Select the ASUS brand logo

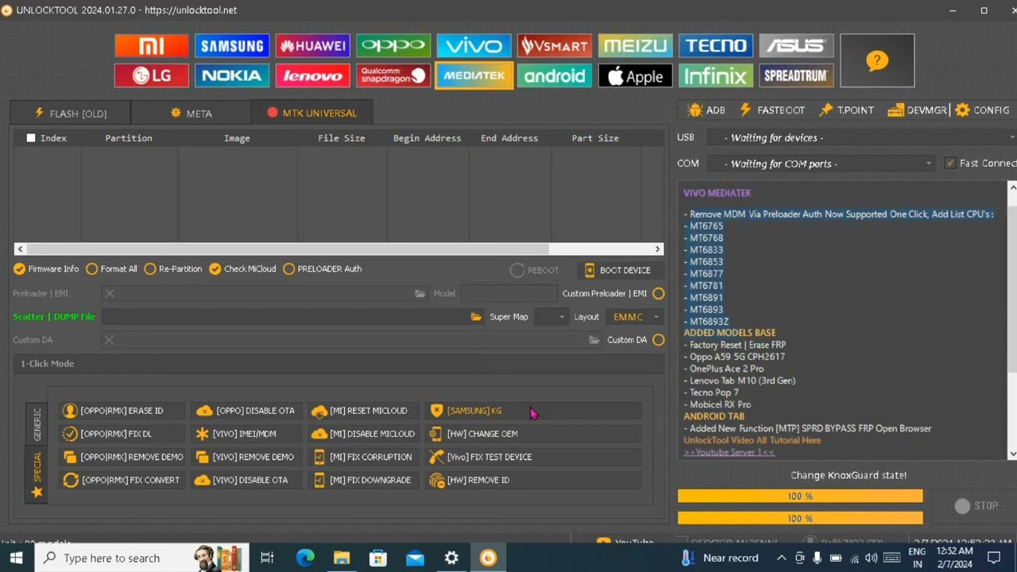coord(796,46)
